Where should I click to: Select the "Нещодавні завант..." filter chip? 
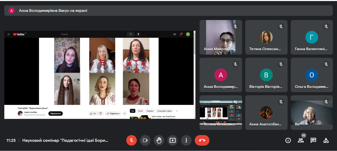[x=164, y=111]
